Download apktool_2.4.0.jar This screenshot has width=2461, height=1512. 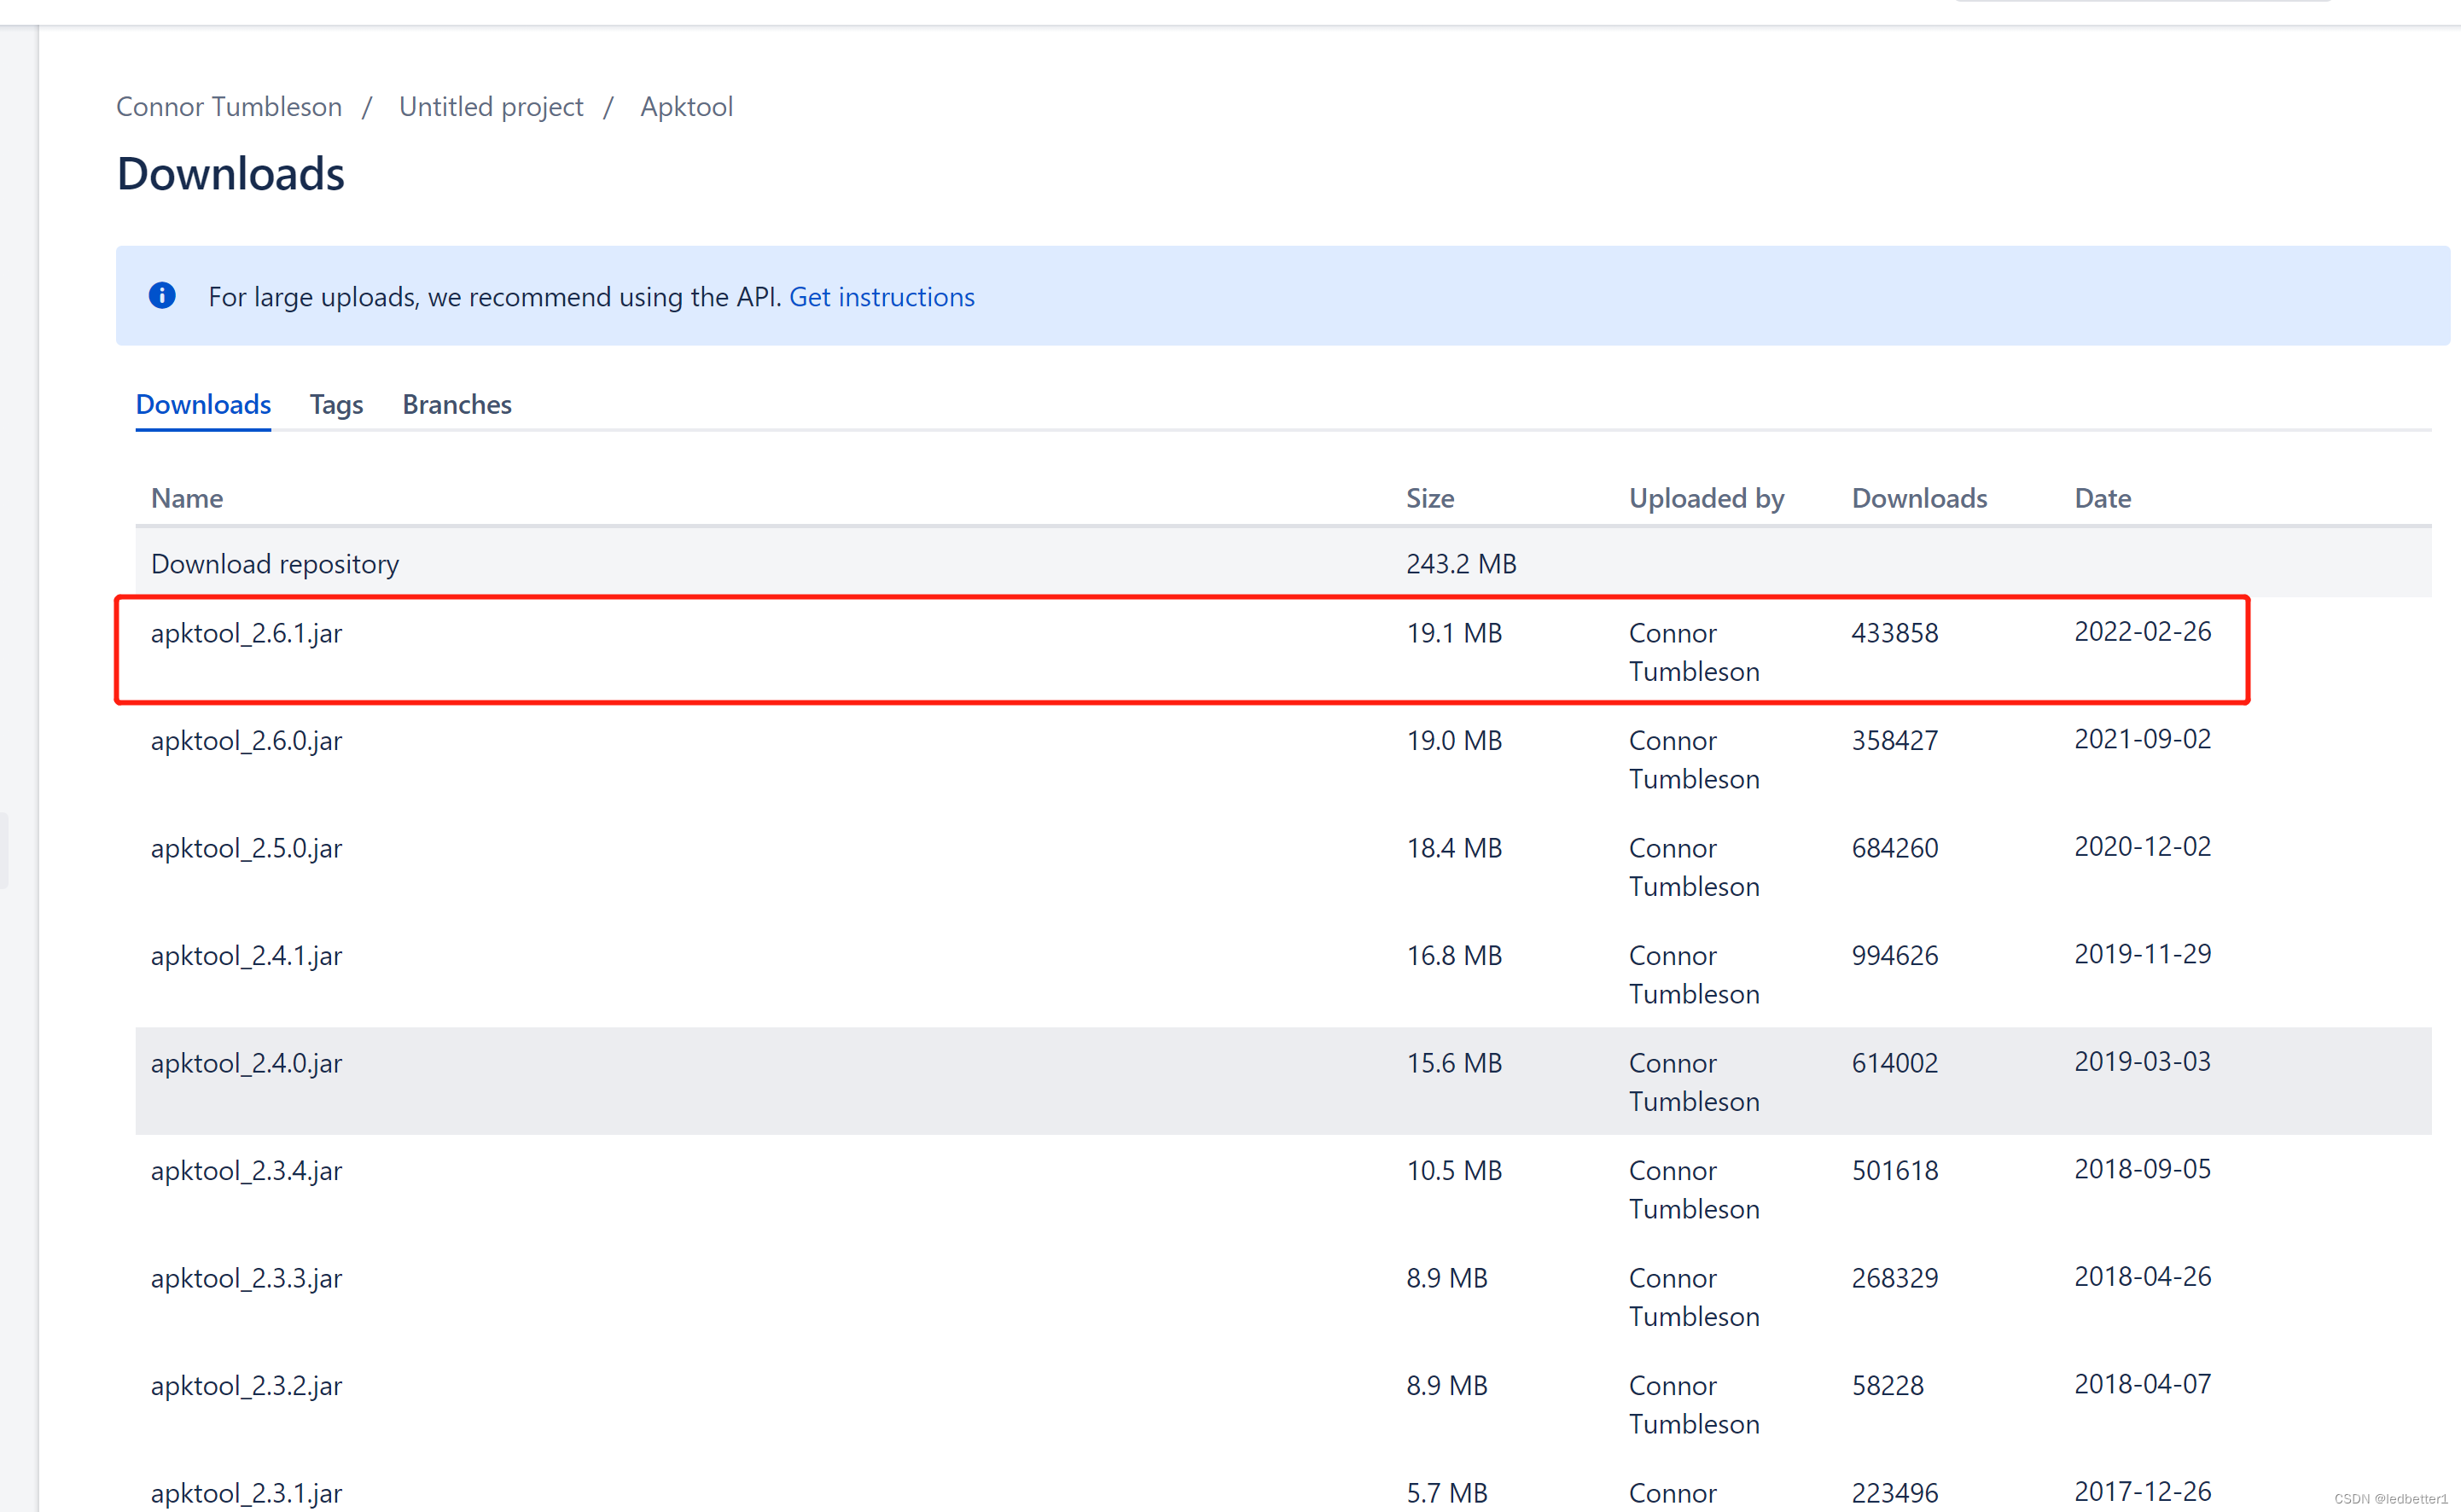pyautogui.click(x=246, y=1063)
